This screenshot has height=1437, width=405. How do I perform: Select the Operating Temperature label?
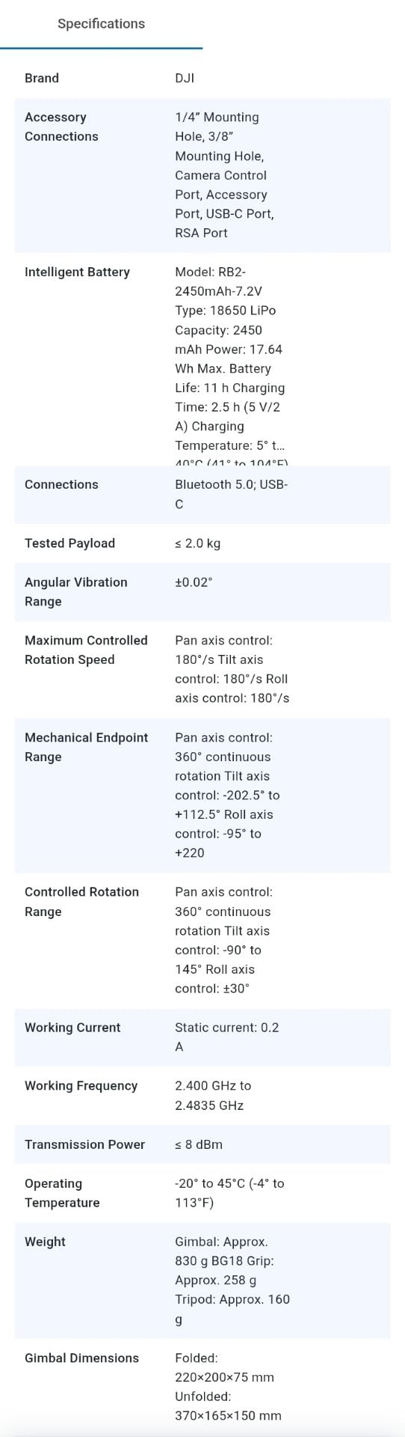point(62,1192)
